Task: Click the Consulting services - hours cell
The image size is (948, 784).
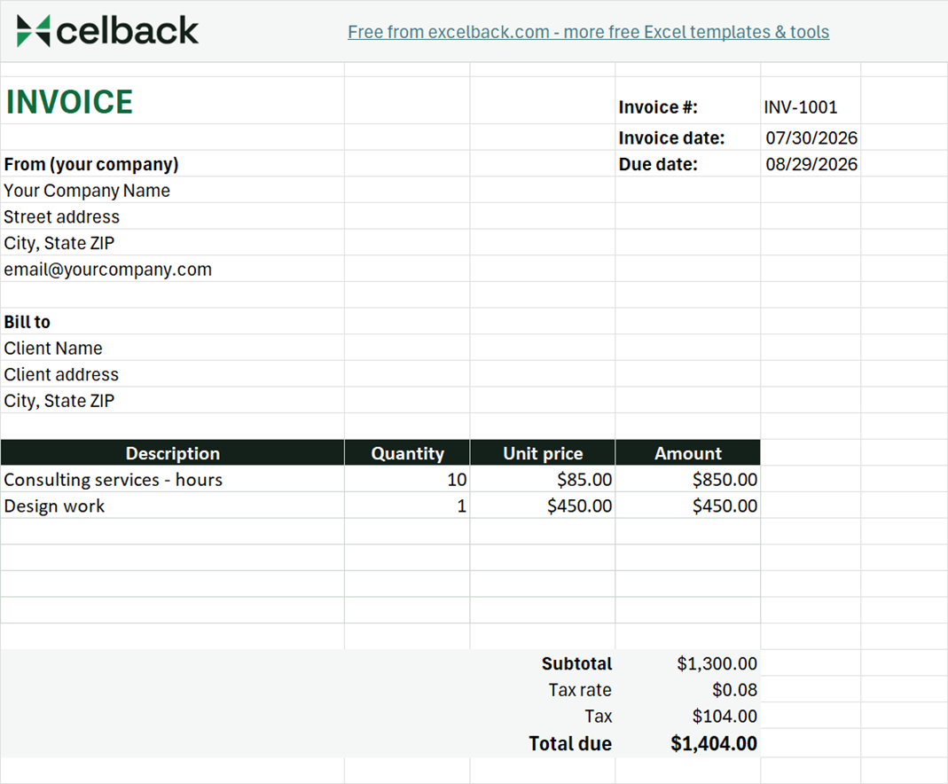Action: tap(172, 479)
